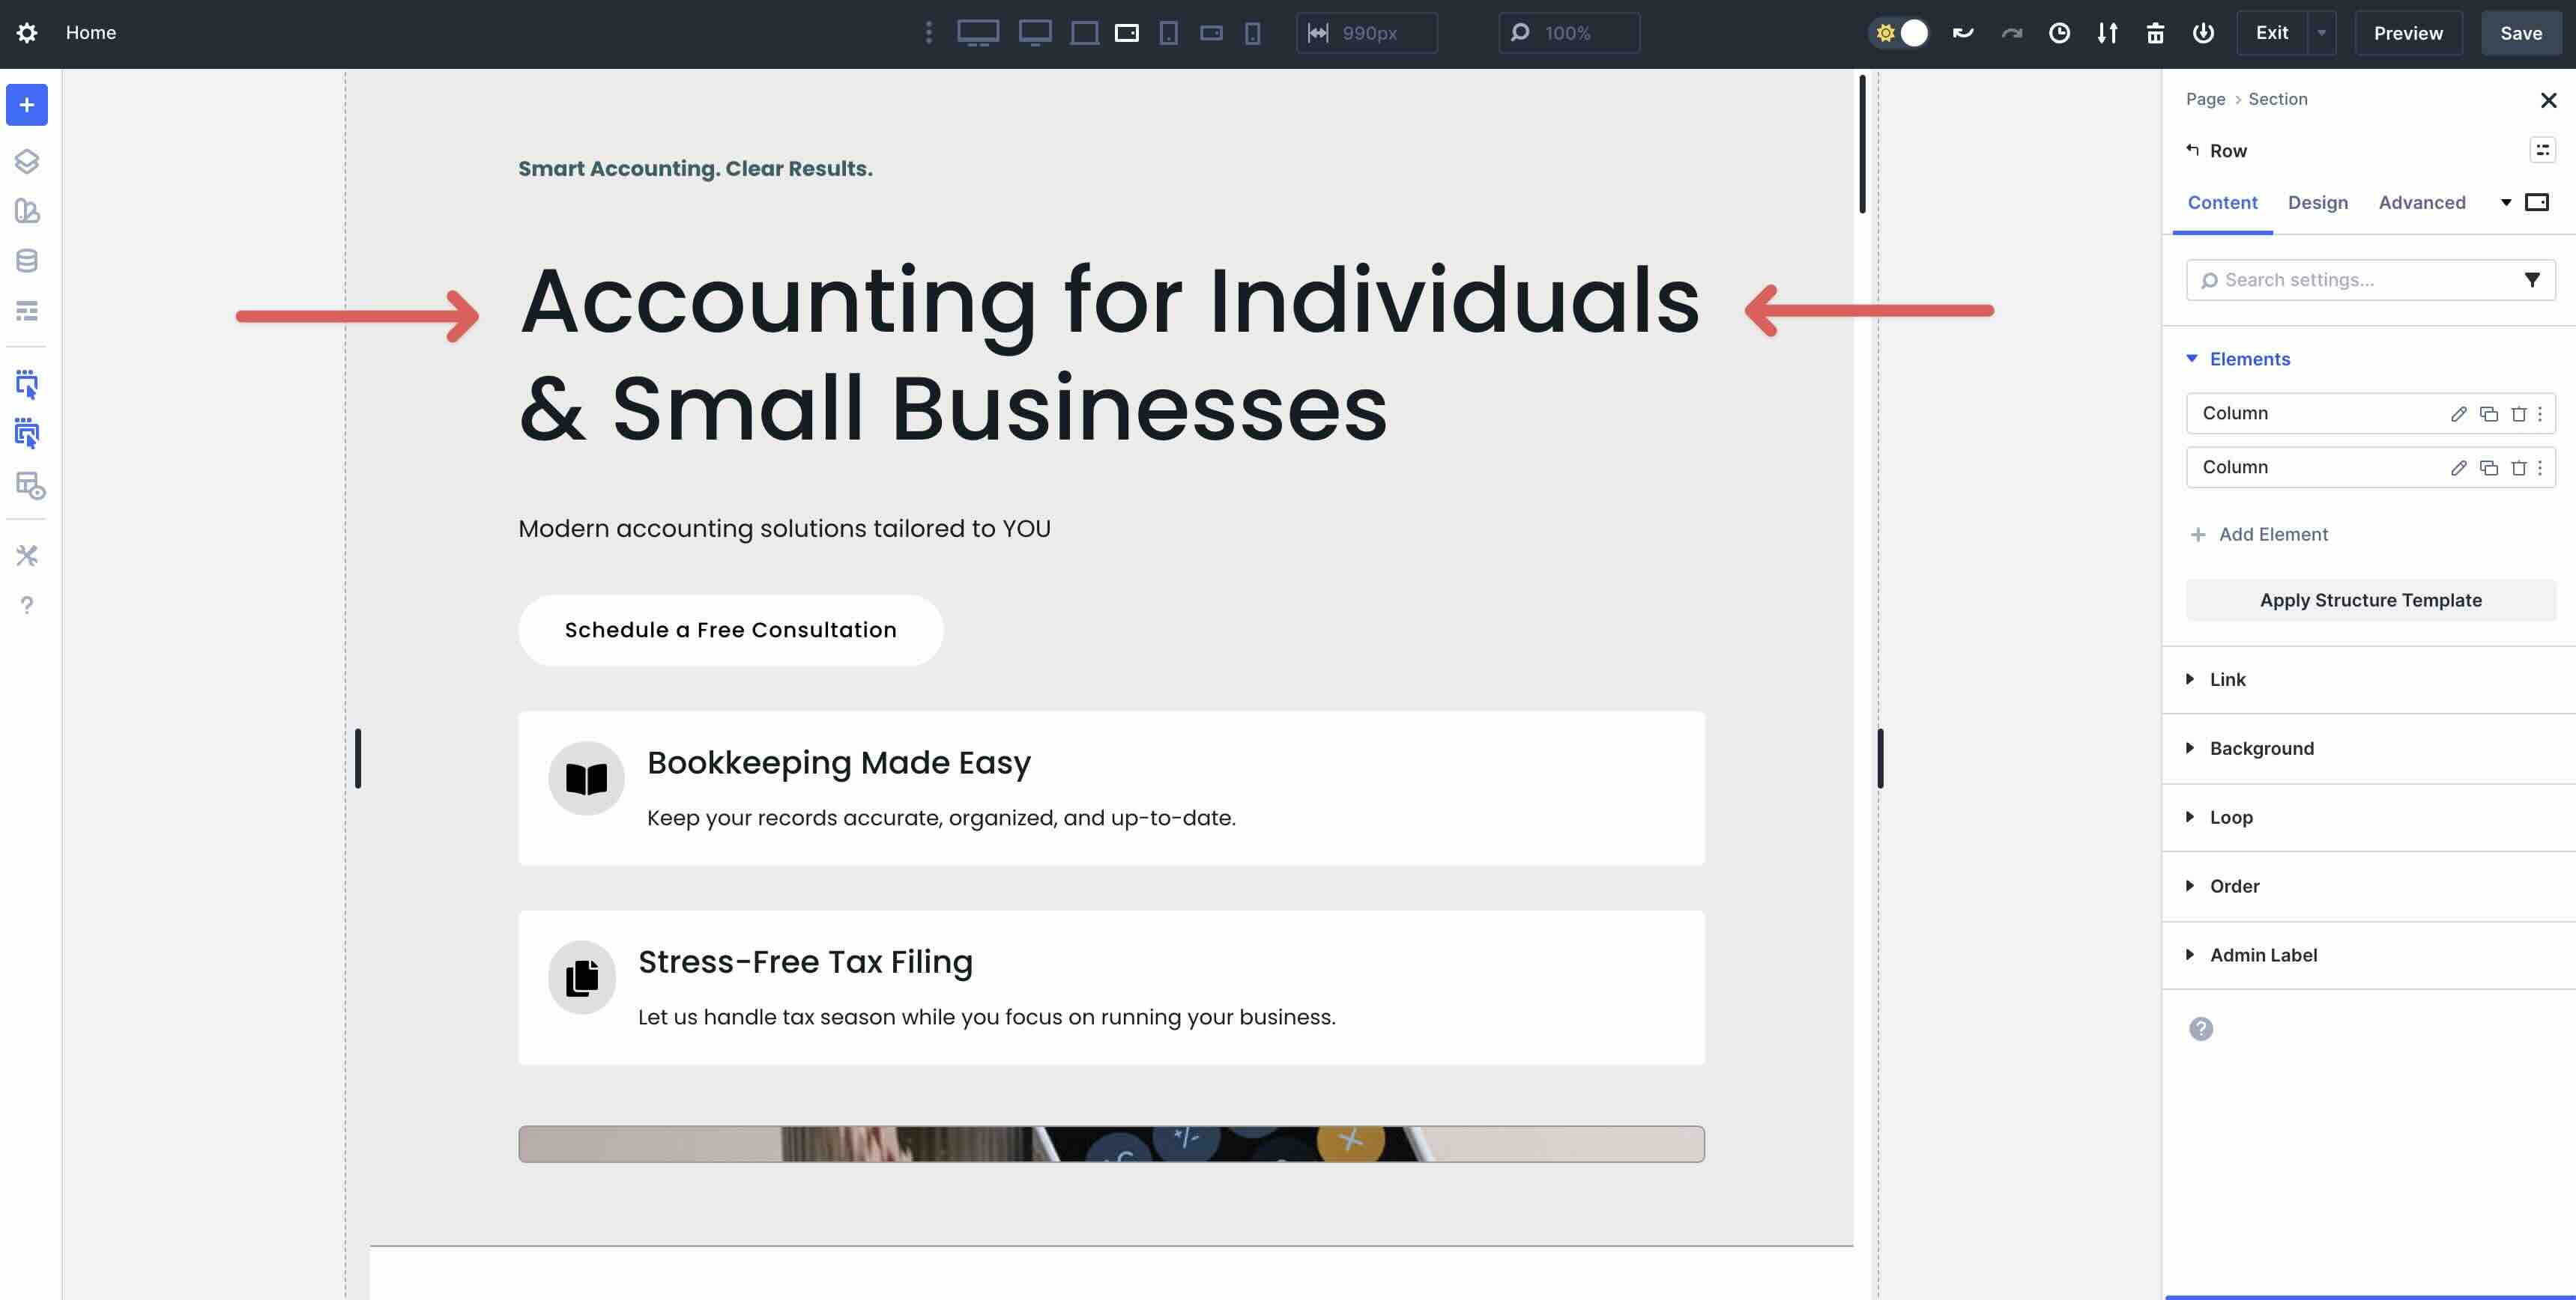Click the trash icon in top toolbar
The image size is (2576, 1300).
tap(2155, 33)
